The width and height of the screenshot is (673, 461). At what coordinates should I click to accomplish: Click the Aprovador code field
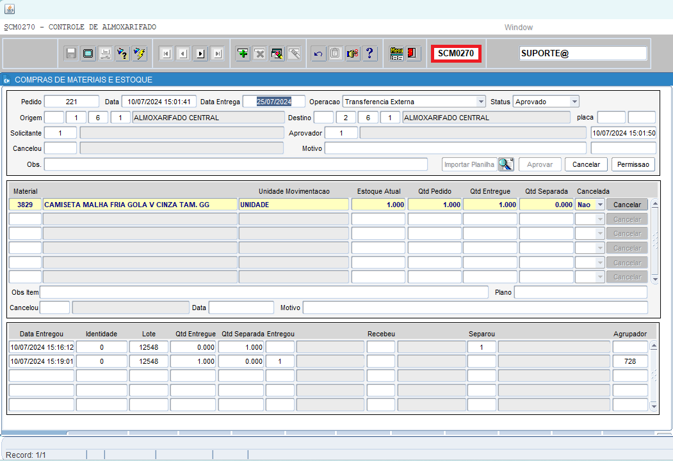coord(341,133)
